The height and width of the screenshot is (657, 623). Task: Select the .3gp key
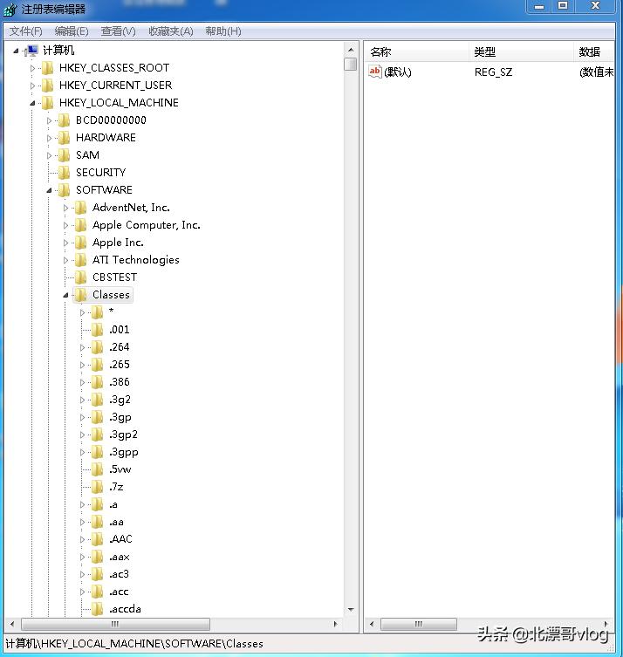[x=120, y=417]
